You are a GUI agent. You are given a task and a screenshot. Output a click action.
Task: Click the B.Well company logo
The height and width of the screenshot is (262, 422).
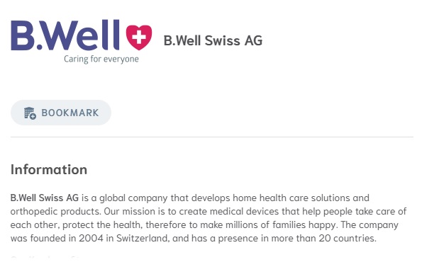(82, 42)
